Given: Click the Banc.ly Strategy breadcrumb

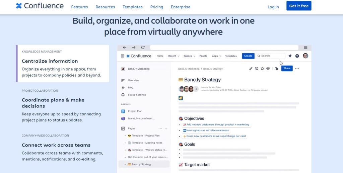Looking at the screenshot, I should pyautogui.click(x=213, y=69).
